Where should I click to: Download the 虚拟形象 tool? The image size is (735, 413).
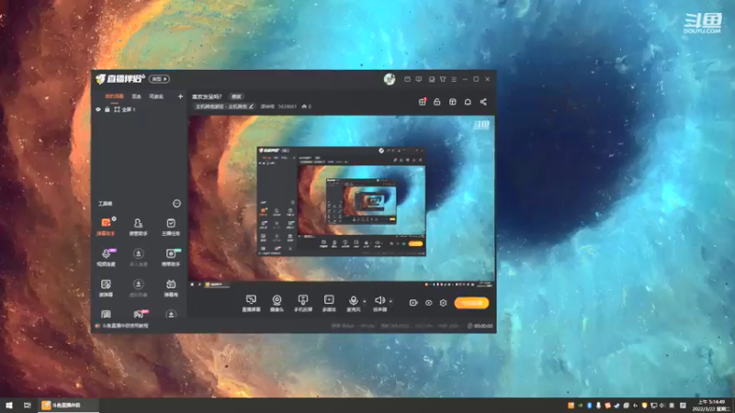[139, 287]
